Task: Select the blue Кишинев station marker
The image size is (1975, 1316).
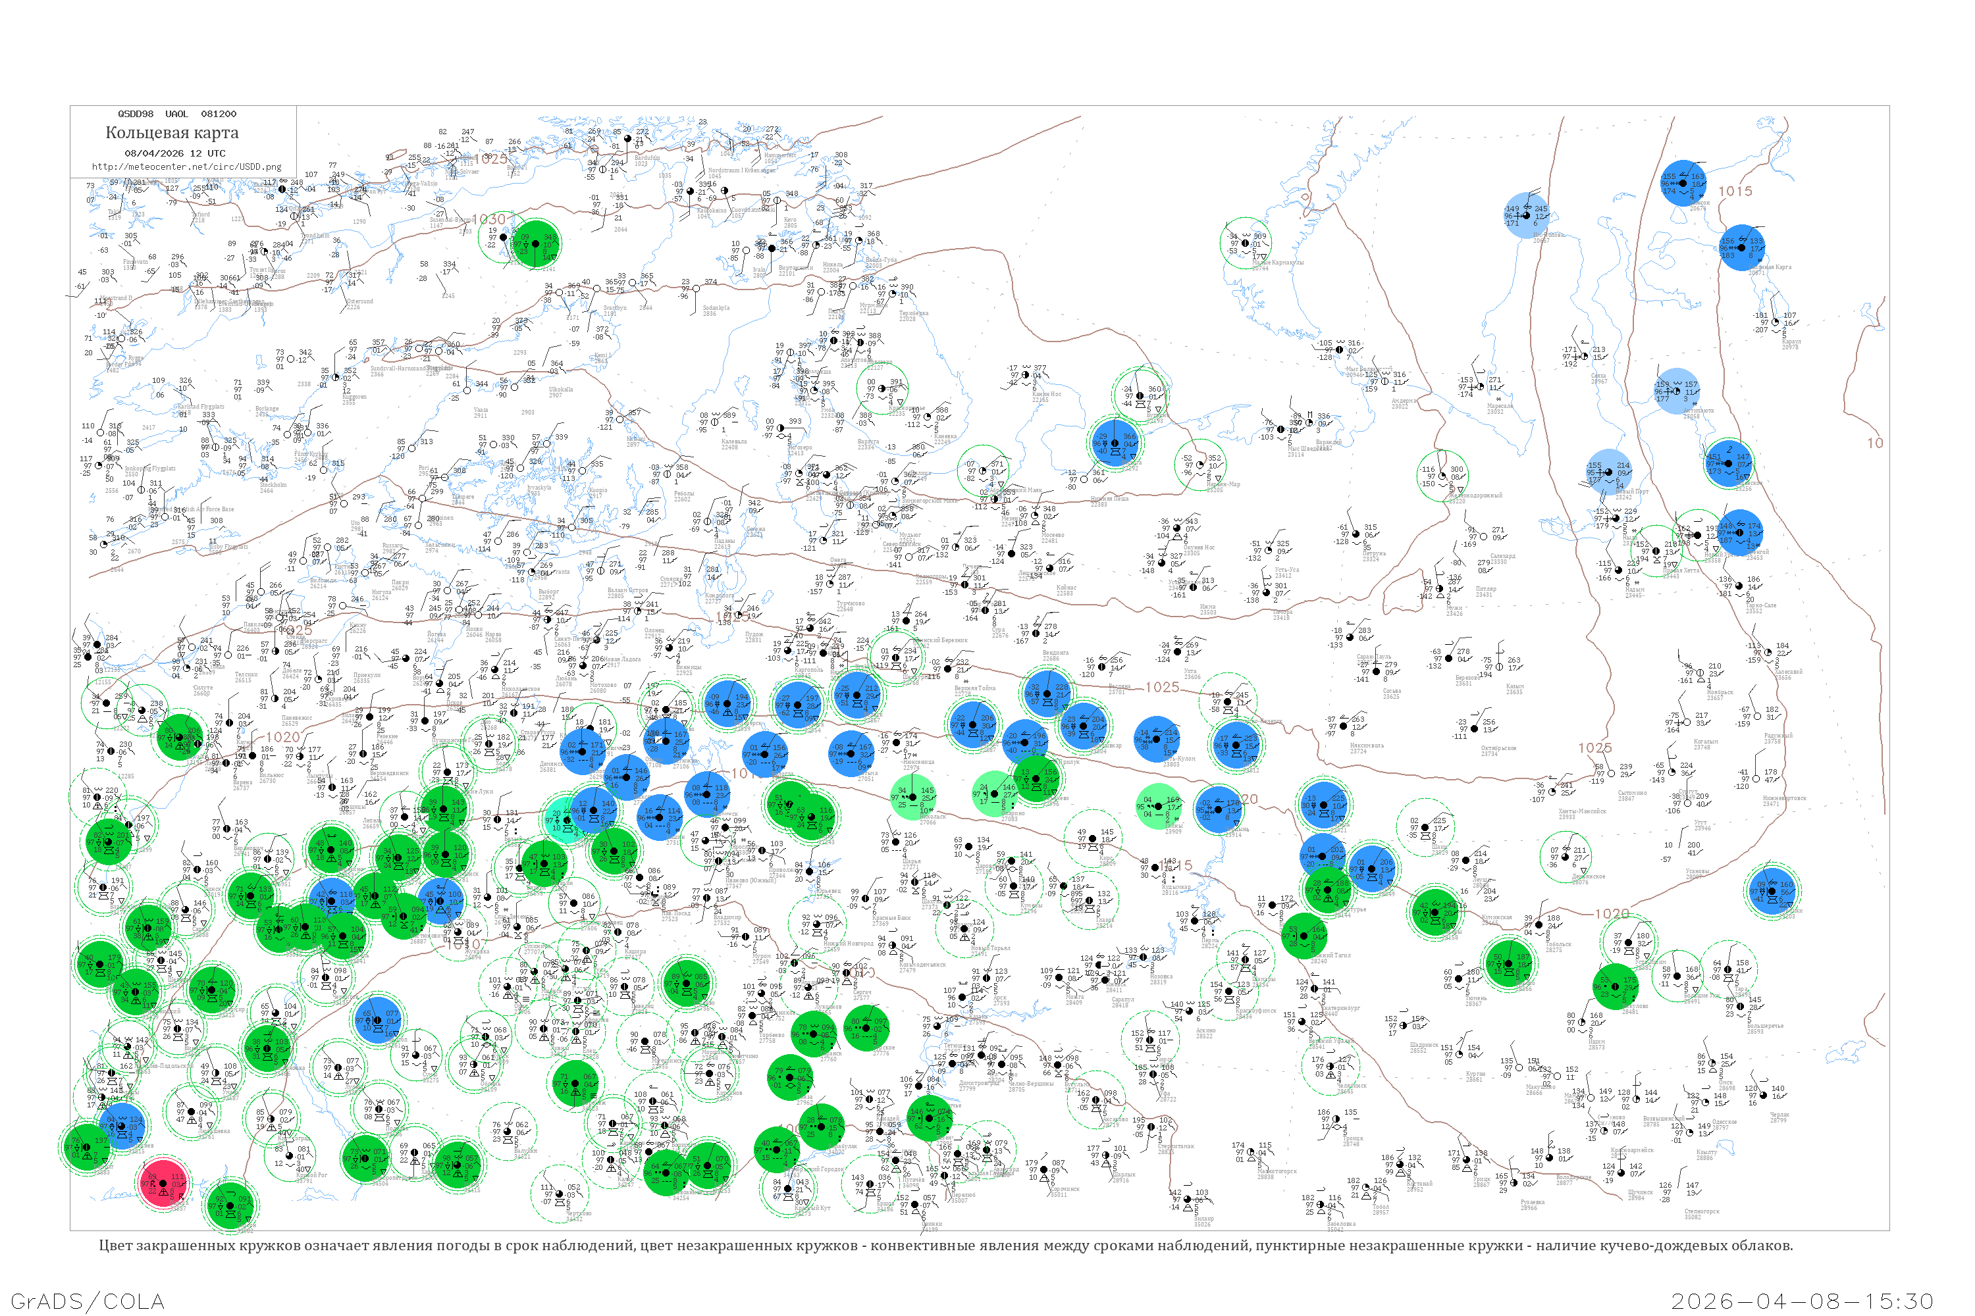Action: [x=122, y=1125]
